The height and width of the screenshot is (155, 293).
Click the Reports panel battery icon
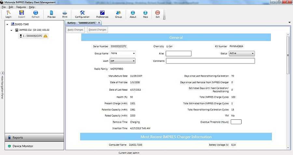(9, 138)
